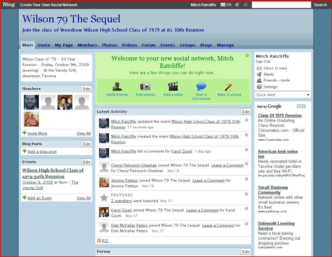This screenshot has height=257, width=332.
Task: Open Class Of 1979 Reunion ad link
Action: tap(280, 115)
